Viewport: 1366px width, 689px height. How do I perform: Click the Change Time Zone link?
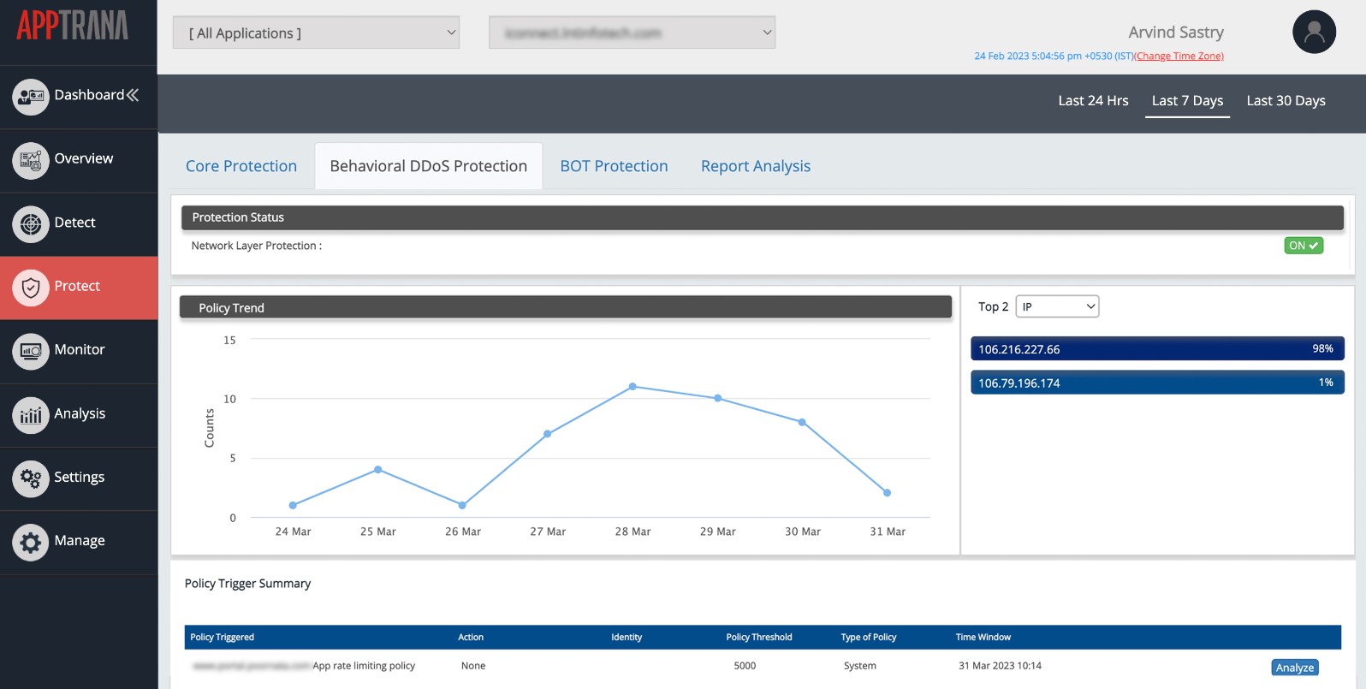[1179, 56]
